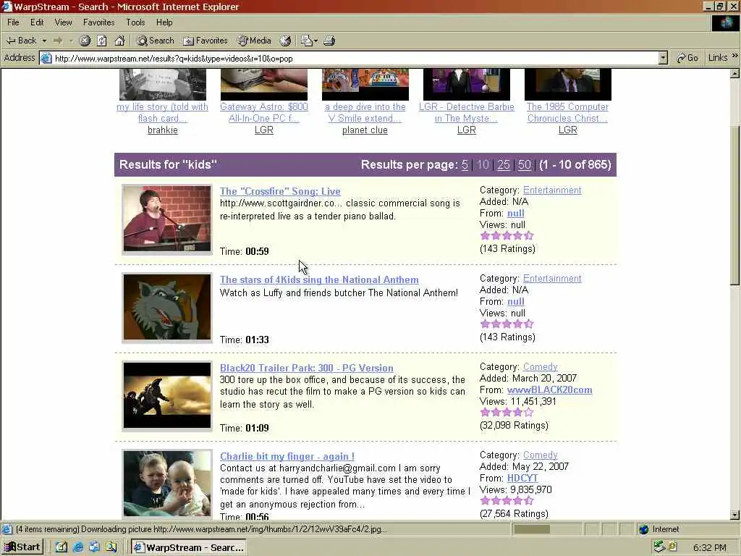Click the 4Kids National Anthem thumbnail
Viewport: 741px width, 556px height.
click(x=167, y=307)
